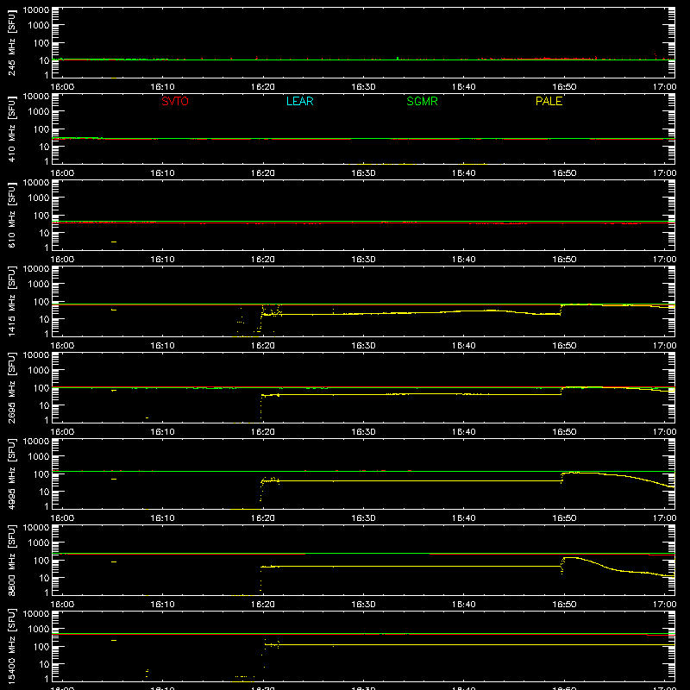Click the cyan LEAR legend label

[x=299, y=101]
